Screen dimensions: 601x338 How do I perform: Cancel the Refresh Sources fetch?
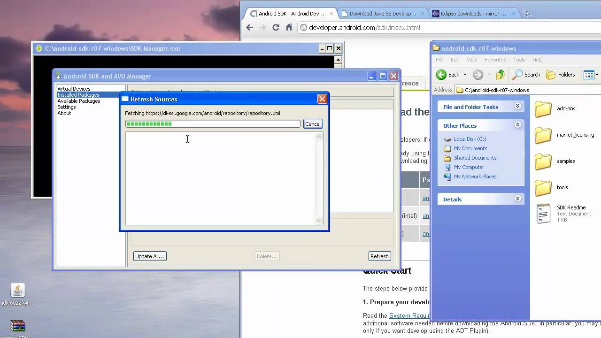[313, 124]
